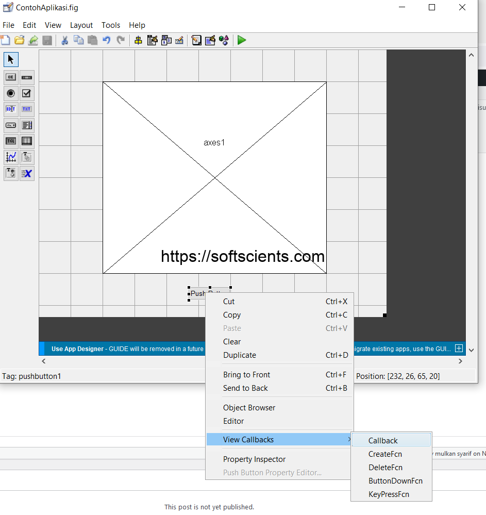Expand the GUIDE migration banner with plus icon
The height and width of the screenshot is (515, 486).
pos(458,348)
